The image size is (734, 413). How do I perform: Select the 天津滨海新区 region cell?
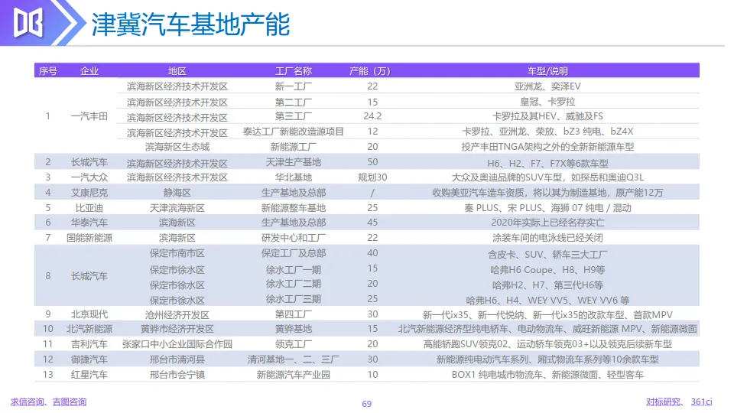pyautogui.click(x=177, y=208)
